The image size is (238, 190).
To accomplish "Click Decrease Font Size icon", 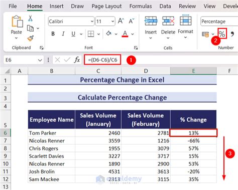I will tap(132, 21).
